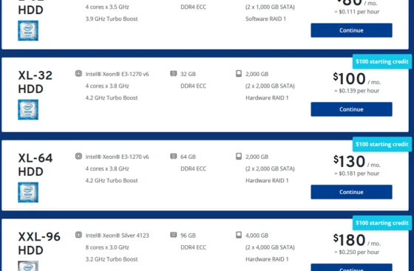Continue with the top card's Software RAID plan
Viewport: 414px width, 271px height.
click(351, 30)
